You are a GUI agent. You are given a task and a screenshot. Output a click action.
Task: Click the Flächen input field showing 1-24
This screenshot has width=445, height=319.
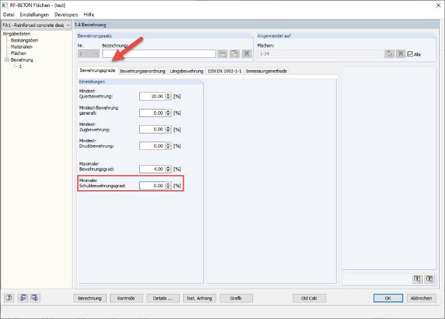pos(320,54)
